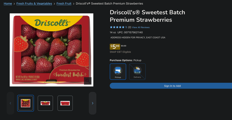
Task: Open Fresh Fruits & Vegetables breadcrumb
Action: coord(34,4)
